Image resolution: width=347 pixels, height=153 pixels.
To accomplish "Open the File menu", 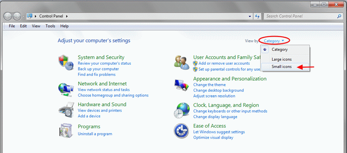I will (x=12, y=26).
